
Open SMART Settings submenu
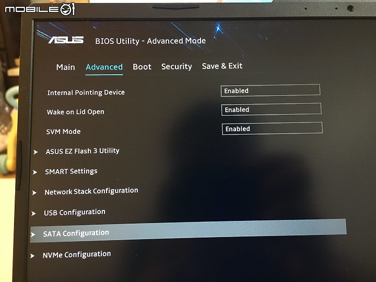(71, 171)
